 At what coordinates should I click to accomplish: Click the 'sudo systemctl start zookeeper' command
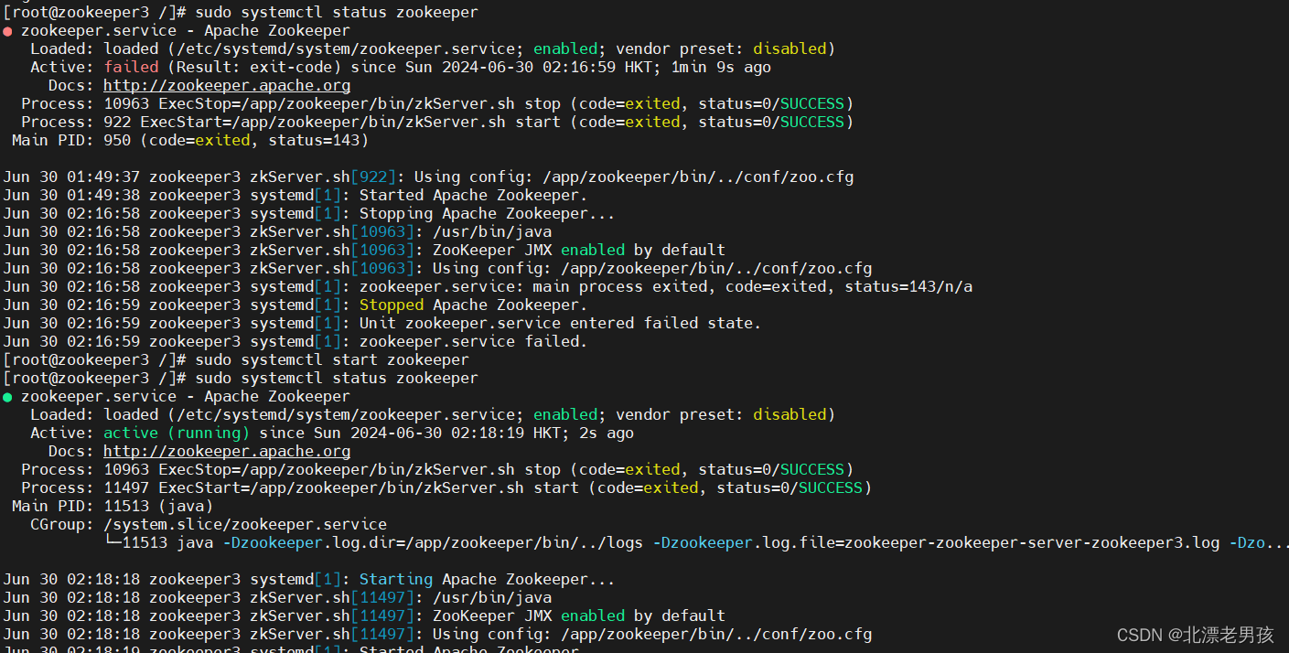click(332, 359)
